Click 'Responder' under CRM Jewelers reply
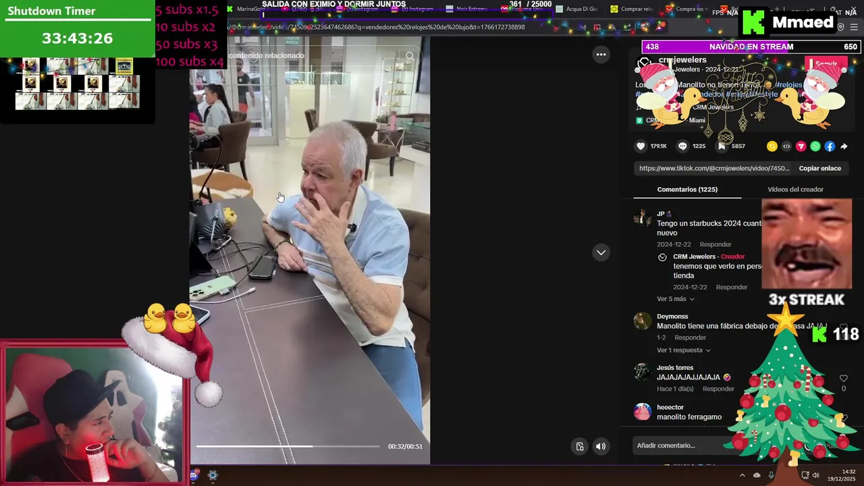Viewport: 864px width, 486px height. click(x=732, y=288)
